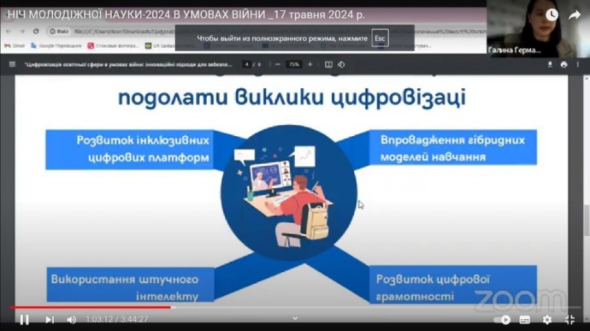Skip to the next video
This screenshot has height=331, width=590.
49,319
